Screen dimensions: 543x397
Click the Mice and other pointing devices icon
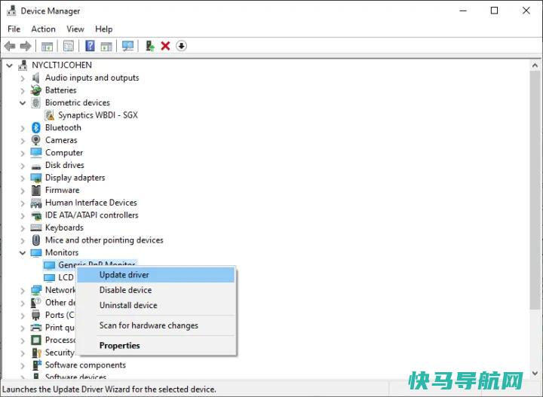click(36, 240)
